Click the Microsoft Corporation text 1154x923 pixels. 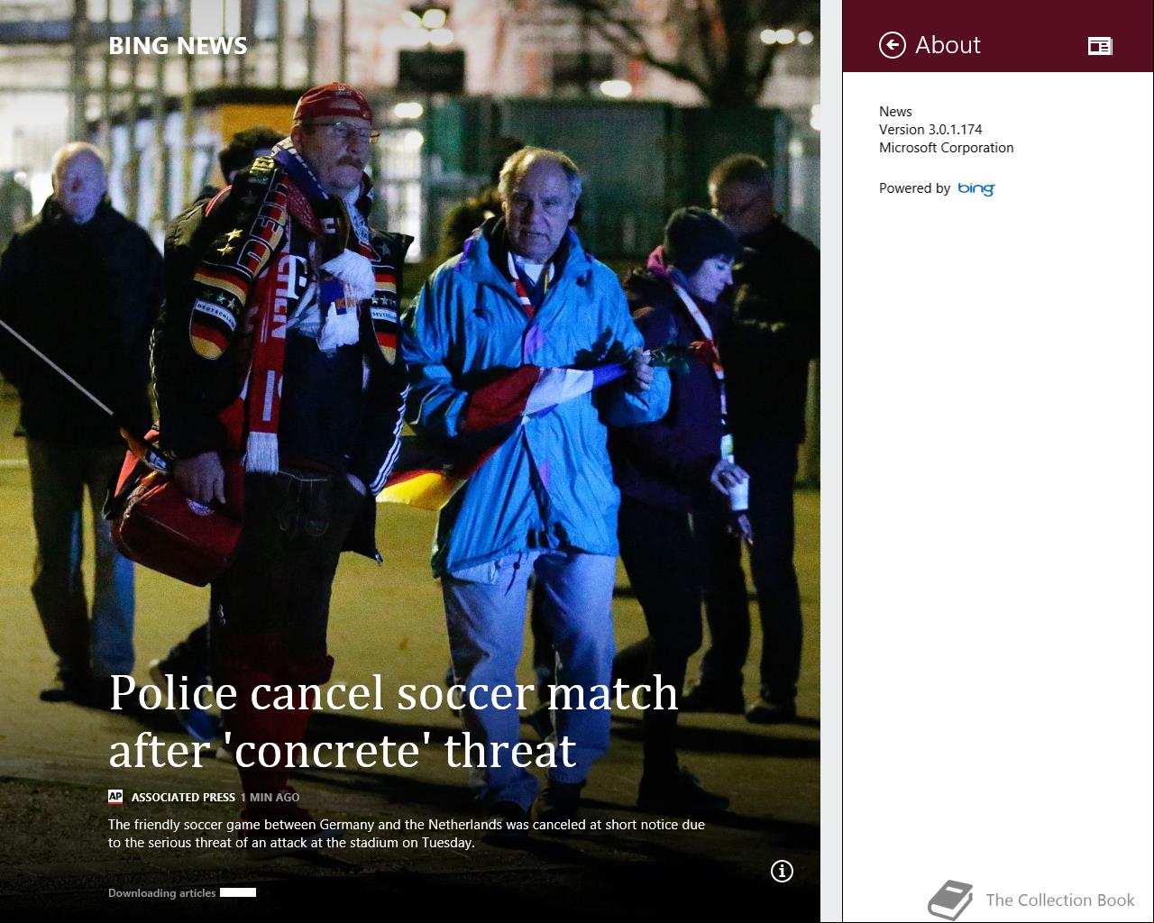pyautogui.click(x=946, y=148)
